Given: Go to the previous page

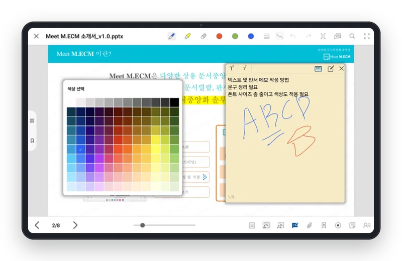Looking at the screenshot, I should (x=37, y=225).
